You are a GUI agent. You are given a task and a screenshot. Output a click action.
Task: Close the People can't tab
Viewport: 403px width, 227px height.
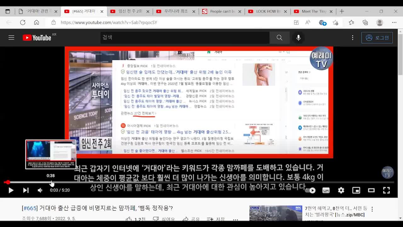(x=240, y=11)
